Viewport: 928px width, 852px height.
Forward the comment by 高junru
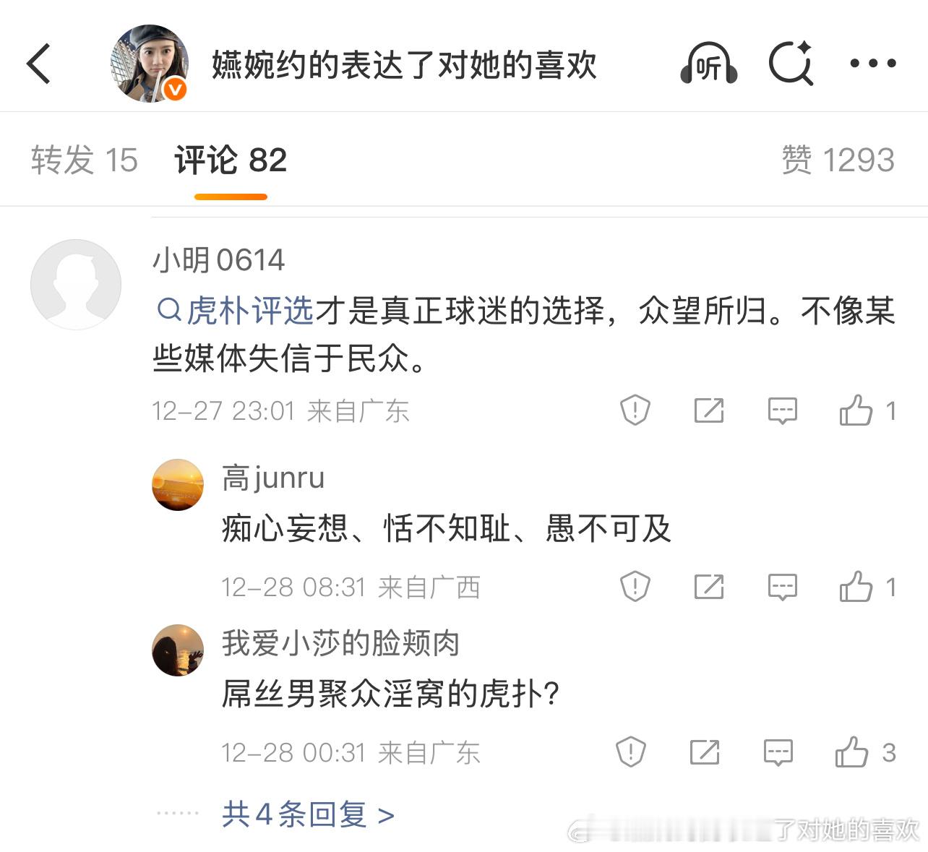(708, 587)
